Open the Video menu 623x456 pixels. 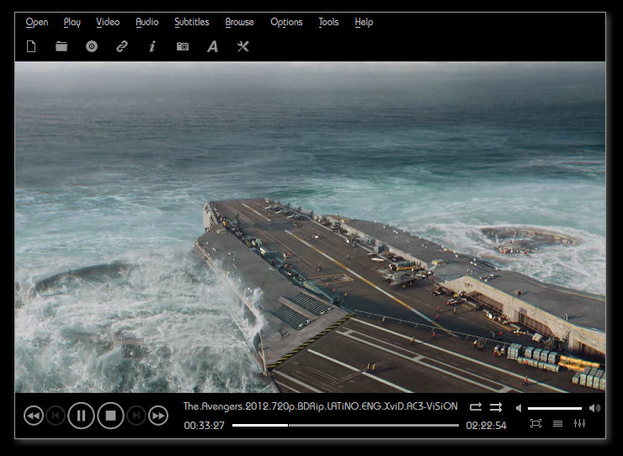tap(108, 22)
